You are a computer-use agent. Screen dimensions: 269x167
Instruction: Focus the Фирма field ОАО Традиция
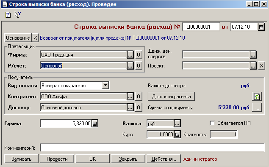83,55
